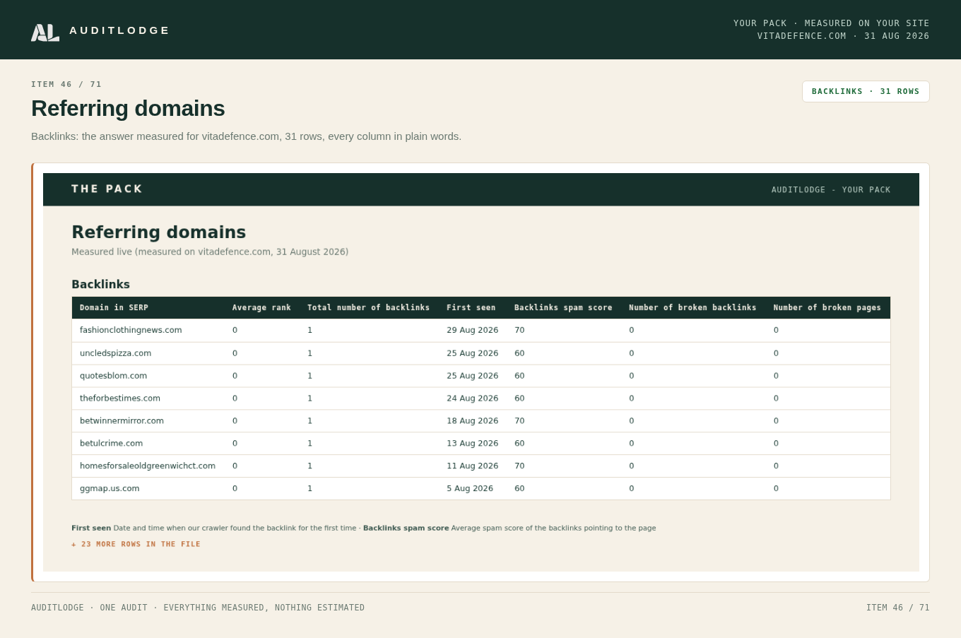This screenshot has width=961, height=638.
Task: Select the betwinnermirror.com domain cell
Action: coord(122,420)
